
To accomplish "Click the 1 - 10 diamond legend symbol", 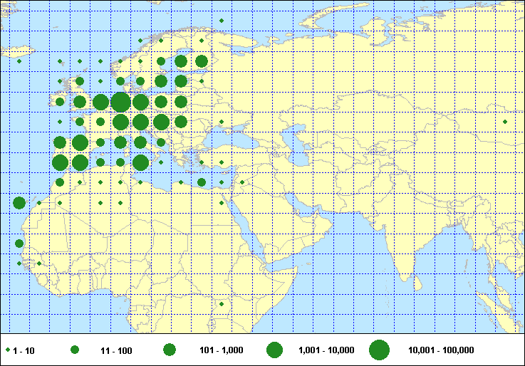I will point(7,350).
